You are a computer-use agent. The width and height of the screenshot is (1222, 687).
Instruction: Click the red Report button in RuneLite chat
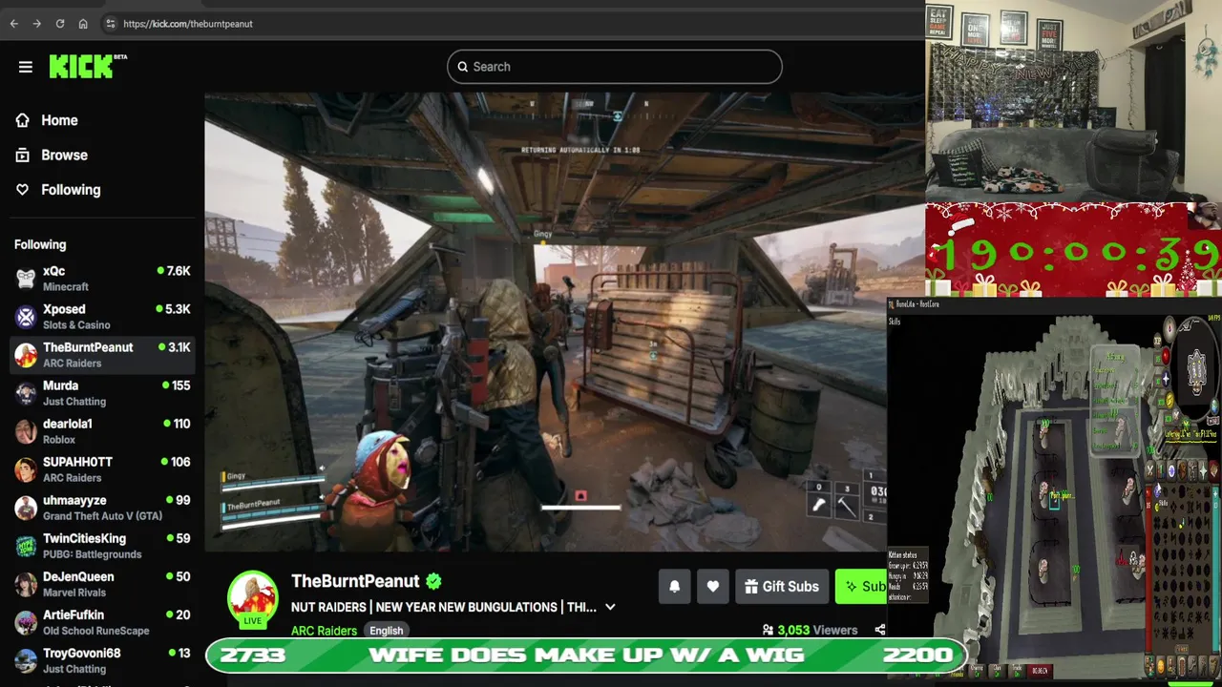(x=1038, y=671)
